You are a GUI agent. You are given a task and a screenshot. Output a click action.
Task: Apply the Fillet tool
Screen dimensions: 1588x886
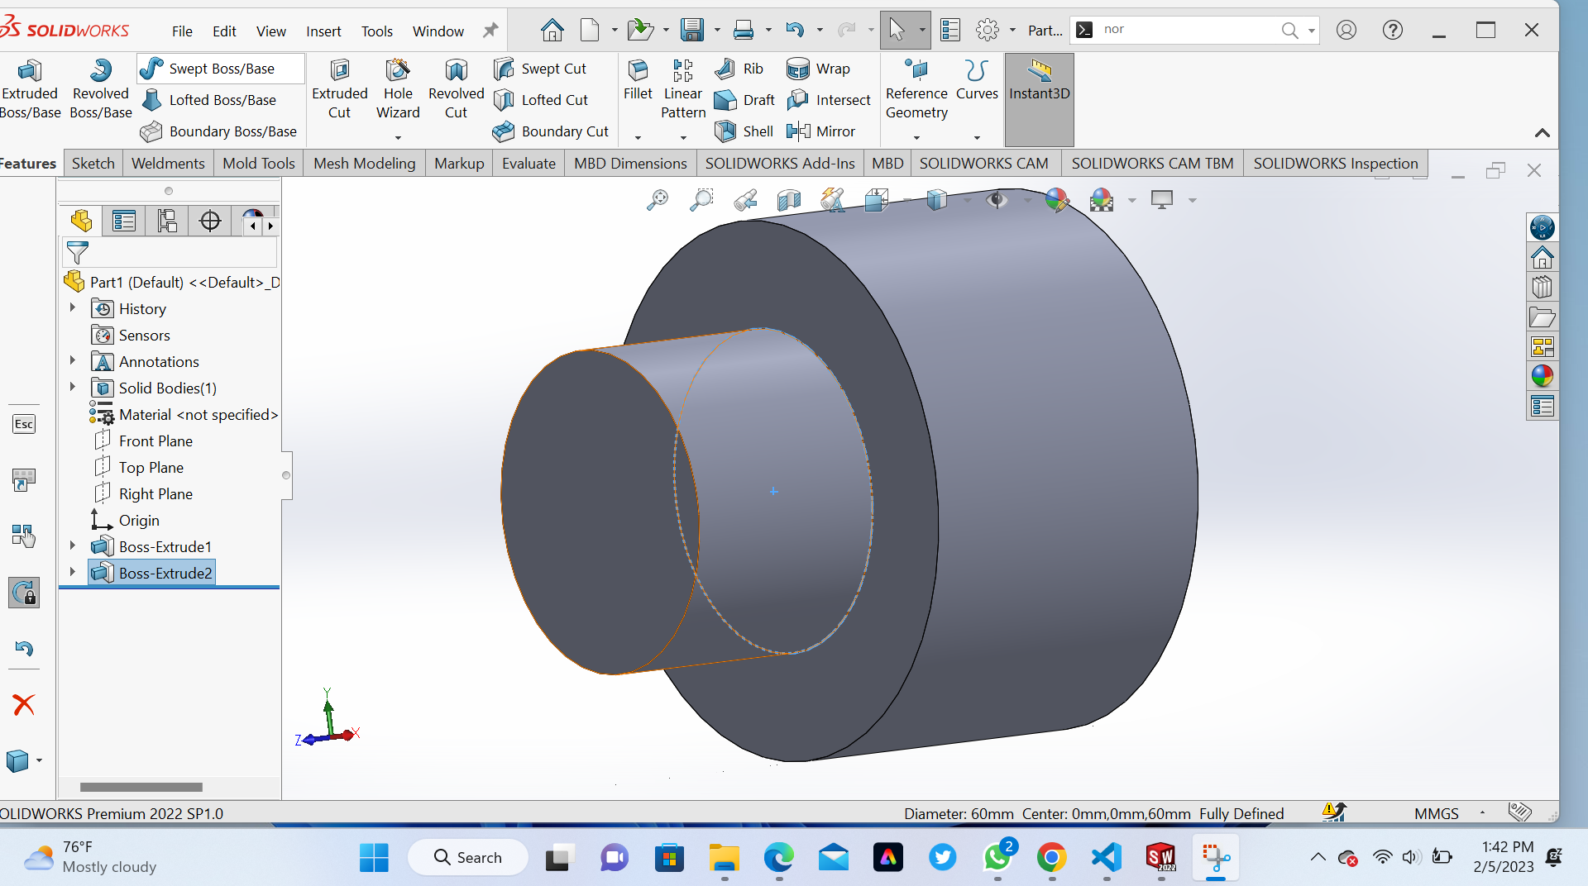(638, 80)
